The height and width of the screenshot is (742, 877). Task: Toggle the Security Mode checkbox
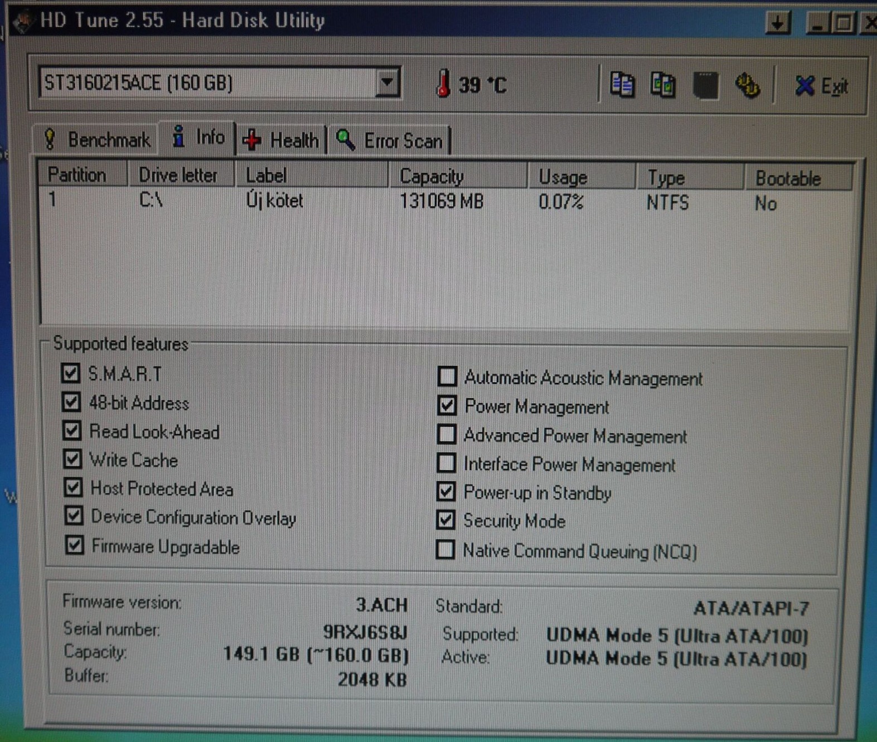[x=445, y=520]
